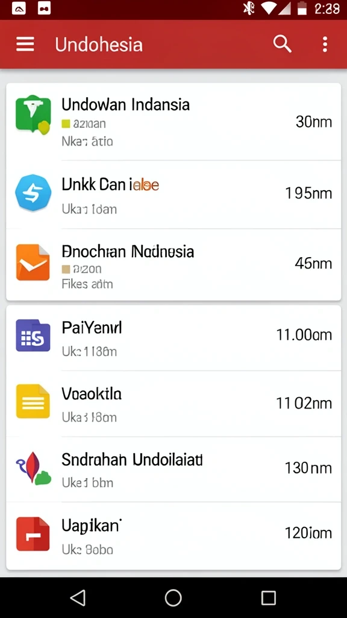
Task: Select the Bnochıan Nodnesia item
Action: (173, 264)
